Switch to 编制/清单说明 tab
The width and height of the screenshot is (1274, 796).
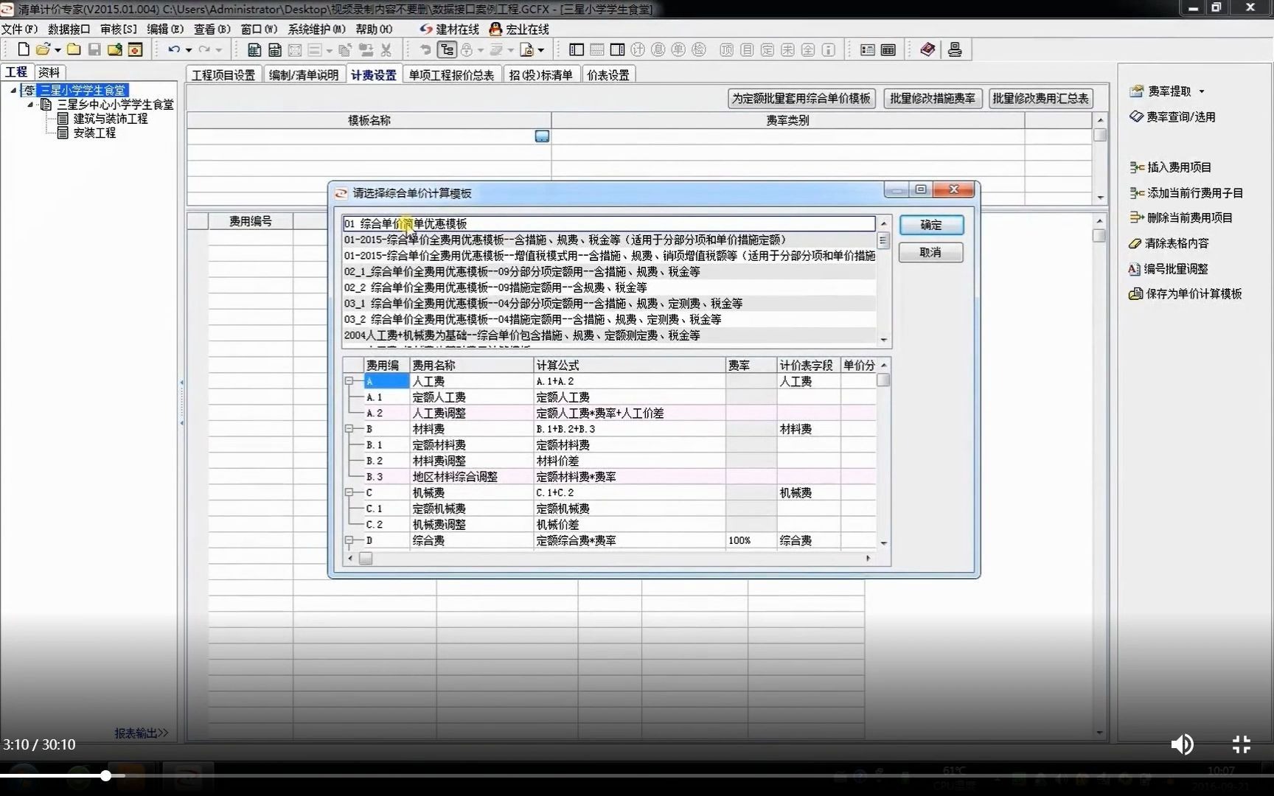click(303, 75)
